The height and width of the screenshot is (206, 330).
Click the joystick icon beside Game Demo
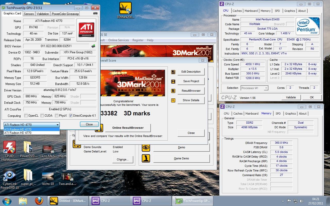click(146, 158)
